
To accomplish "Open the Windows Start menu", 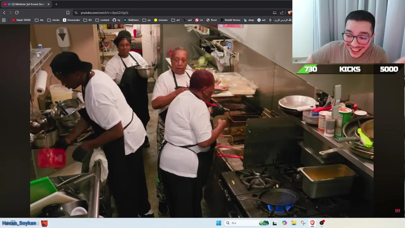I will pos(219,223).
